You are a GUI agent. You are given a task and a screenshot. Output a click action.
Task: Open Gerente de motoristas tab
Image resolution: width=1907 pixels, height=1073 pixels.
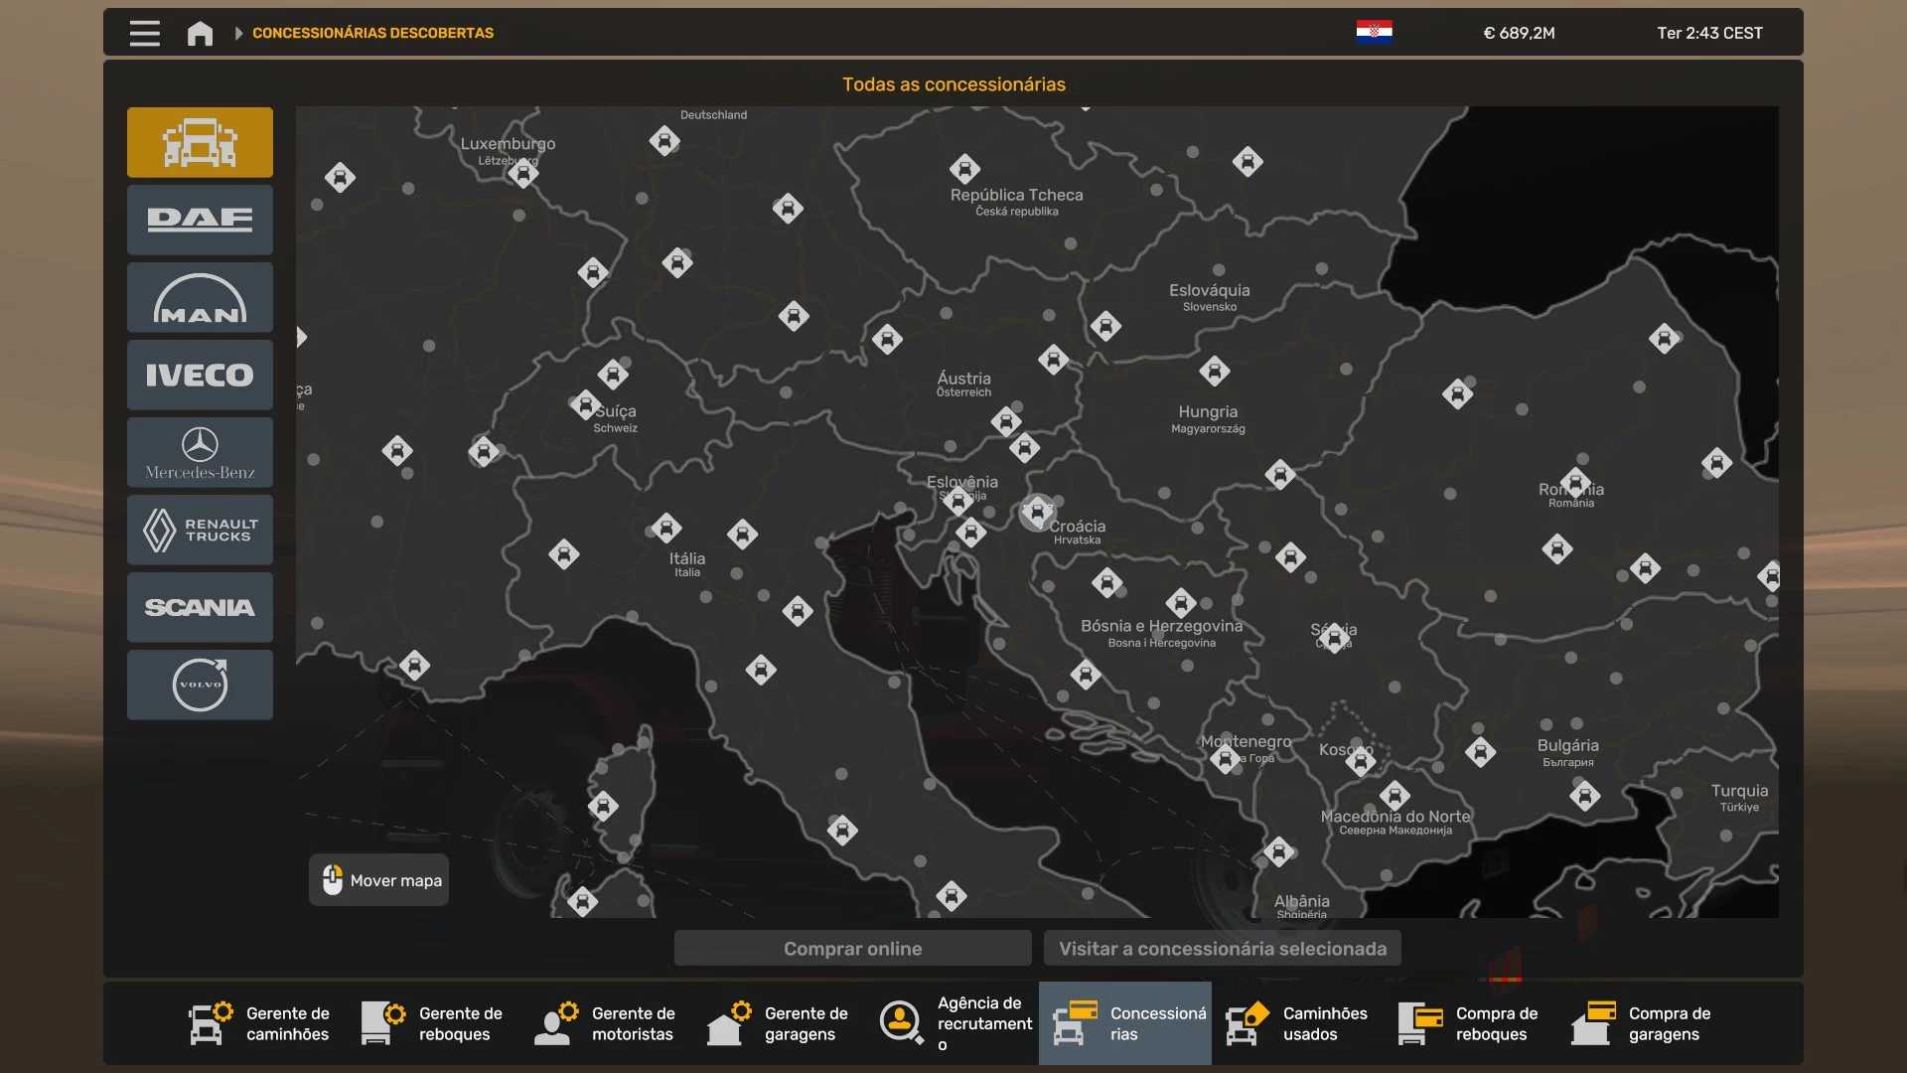click(x=606, y=1023)
